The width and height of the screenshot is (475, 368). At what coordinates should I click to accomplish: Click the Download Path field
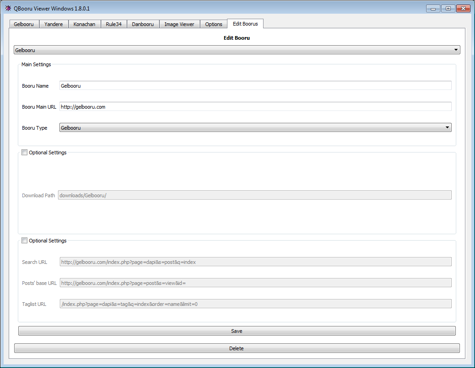click(x=255, y=195)
